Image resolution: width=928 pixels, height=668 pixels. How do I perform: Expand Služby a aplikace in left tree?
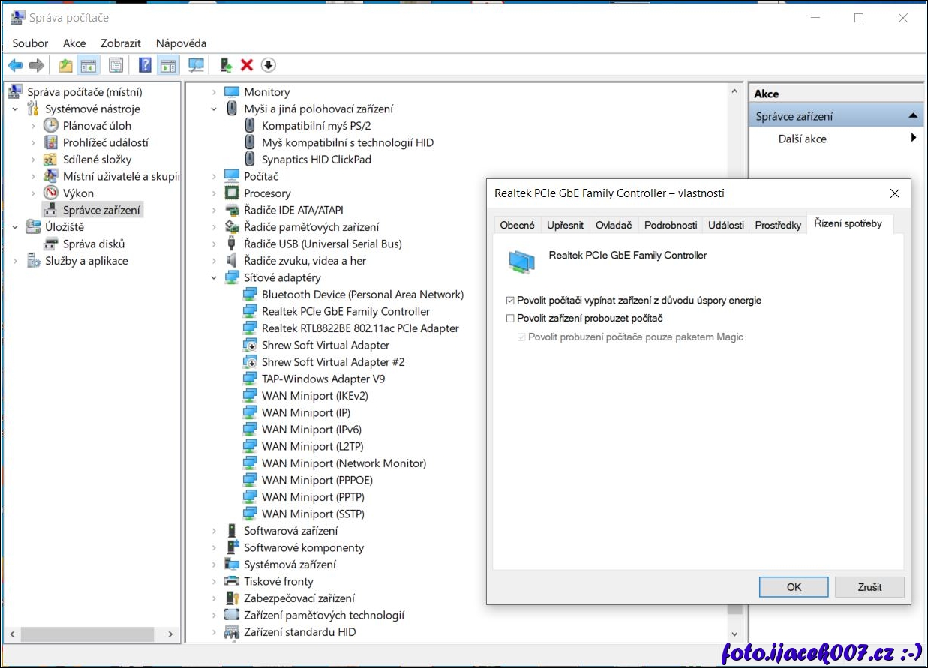click(x=15, y=261)
